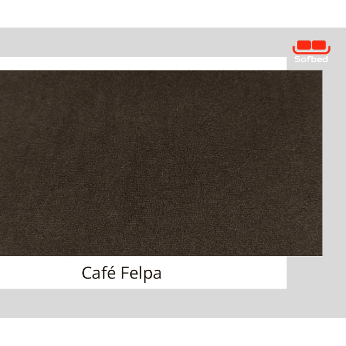Click the capital F in Felpa
Image resolution: width=346 pixels, height=346 pixels.
[125, 272]
